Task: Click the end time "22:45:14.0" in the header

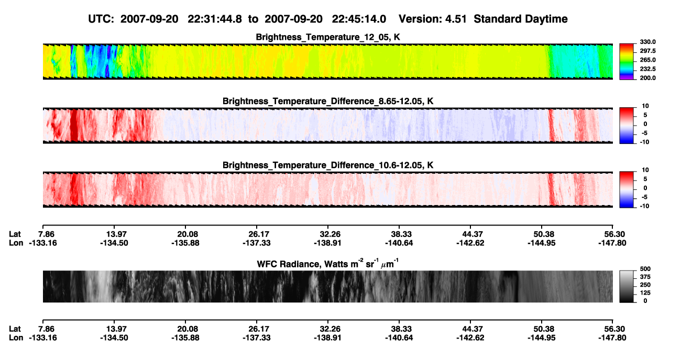Action: [359, 19]
